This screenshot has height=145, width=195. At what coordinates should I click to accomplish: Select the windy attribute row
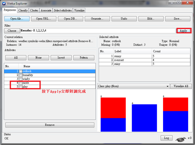point(50,79)
